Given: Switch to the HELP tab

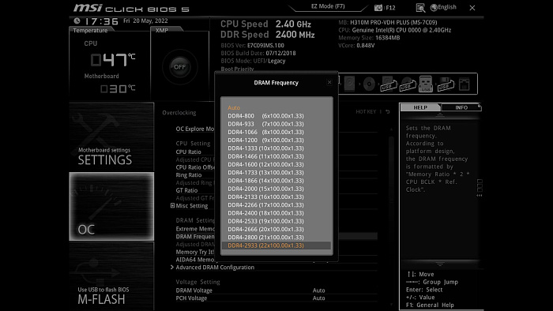Looking at the screenshot, I should (x=420, y=107).
